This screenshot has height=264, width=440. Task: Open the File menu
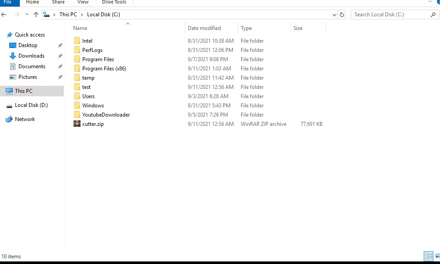click(x=7, y=2)
